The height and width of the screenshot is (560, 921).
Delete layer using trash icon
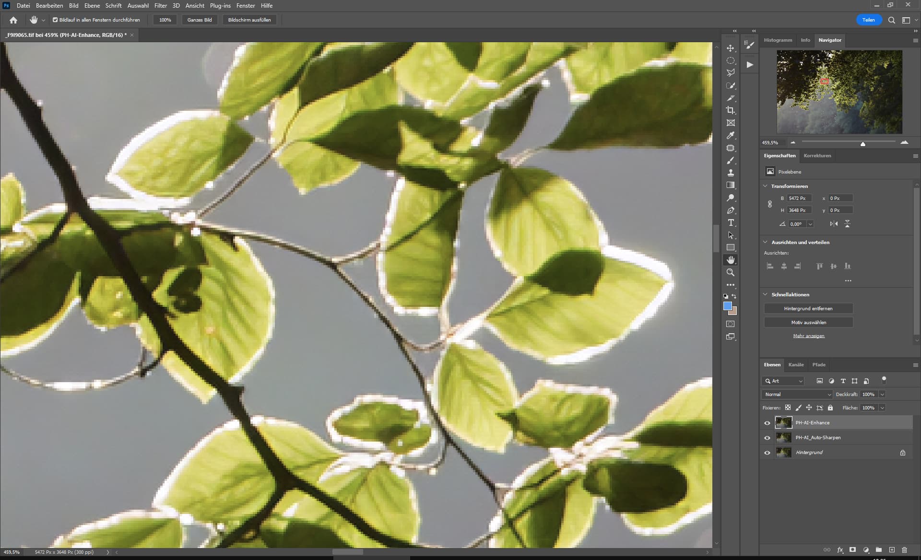[904, 550]
